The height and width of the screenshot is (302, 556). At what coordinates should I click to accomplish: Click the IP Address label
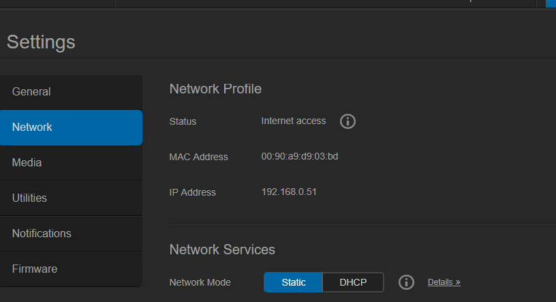click(x=192, y=192)
